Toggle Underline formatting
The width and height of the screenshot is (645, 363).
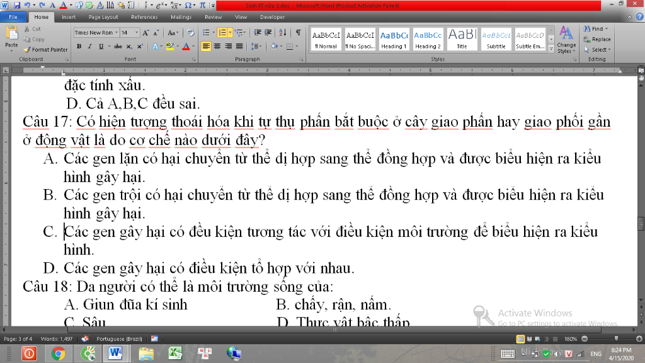point(101,47)
